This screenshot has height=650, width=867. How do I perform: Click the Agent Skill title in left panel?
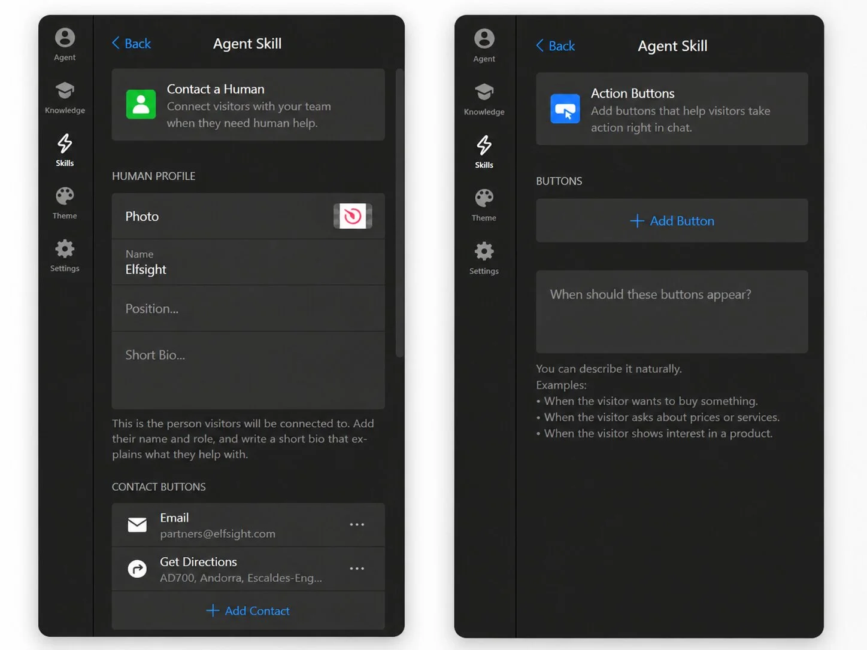(247, 44)
